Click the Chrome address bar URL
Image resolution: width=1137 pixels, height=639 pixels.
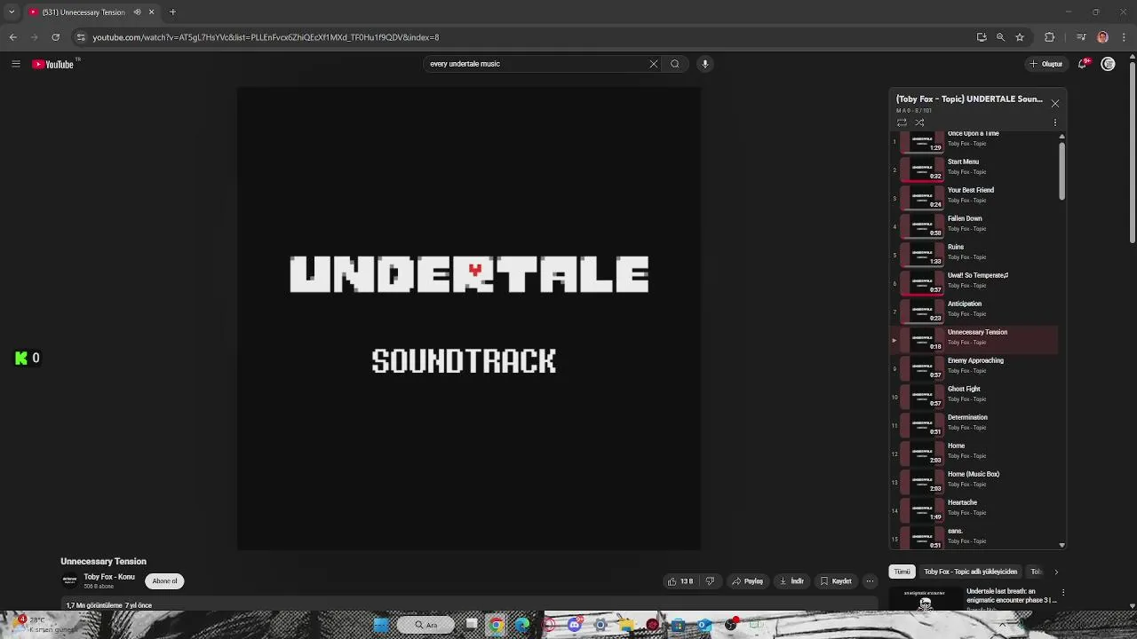pyautogui.click(x=266, y=37)
